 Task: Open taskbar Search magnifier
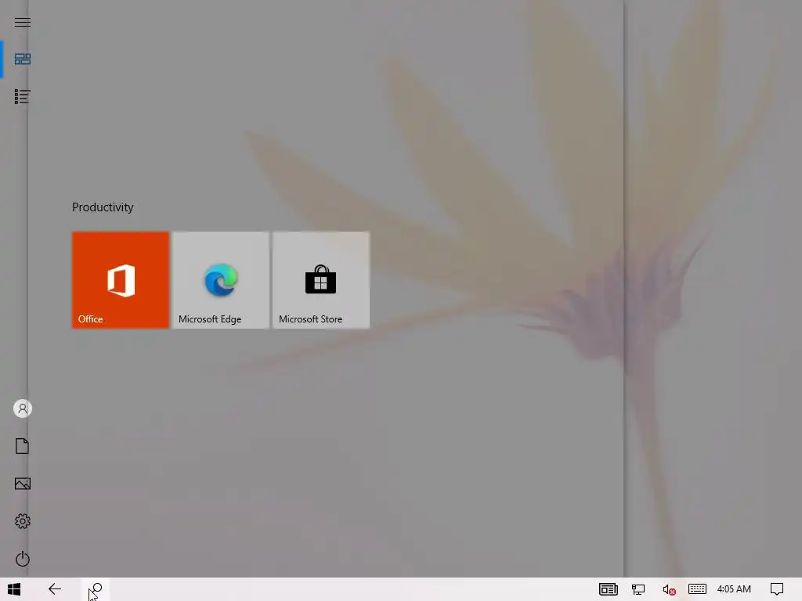[95, 589]
